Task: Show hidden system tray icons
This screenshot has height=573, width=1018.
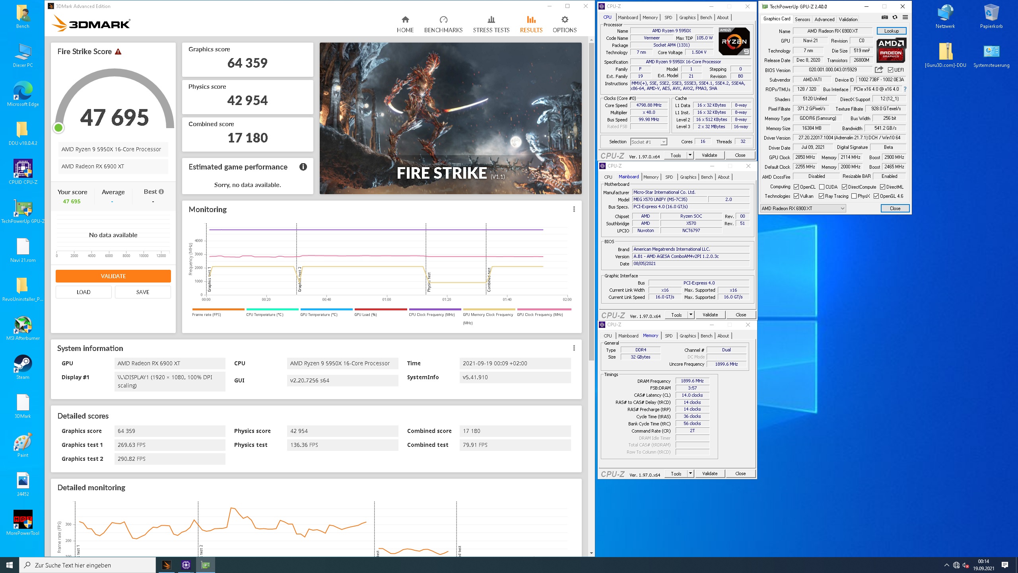Action: point(946,565)
